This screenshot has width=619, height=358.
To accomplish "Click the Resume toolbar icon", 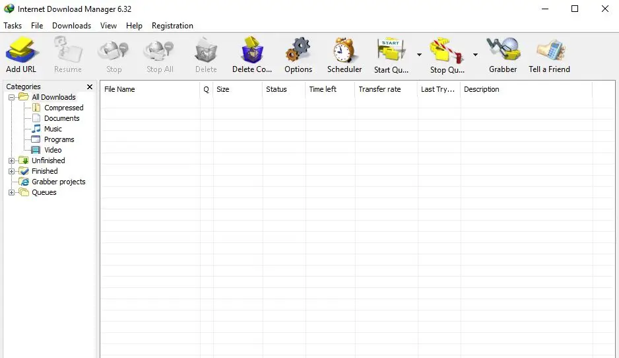I will coord(68,50).
